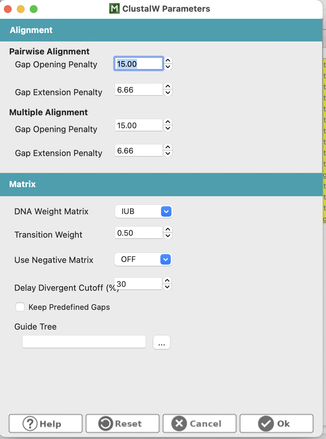This screenshot has height=439, width=326.
Task: Click Pairwise Gap Opening Penalty field
Action: point(138,63)
